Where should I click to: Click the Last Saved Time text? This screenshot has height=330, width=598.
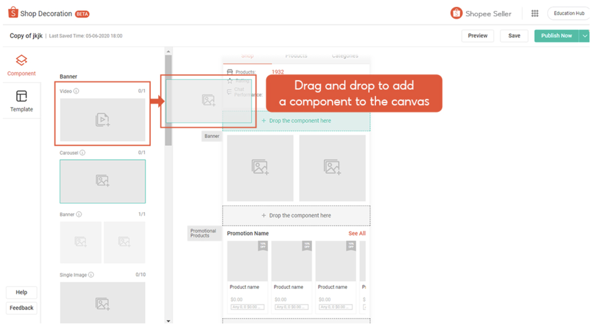[x=86, y=36]
